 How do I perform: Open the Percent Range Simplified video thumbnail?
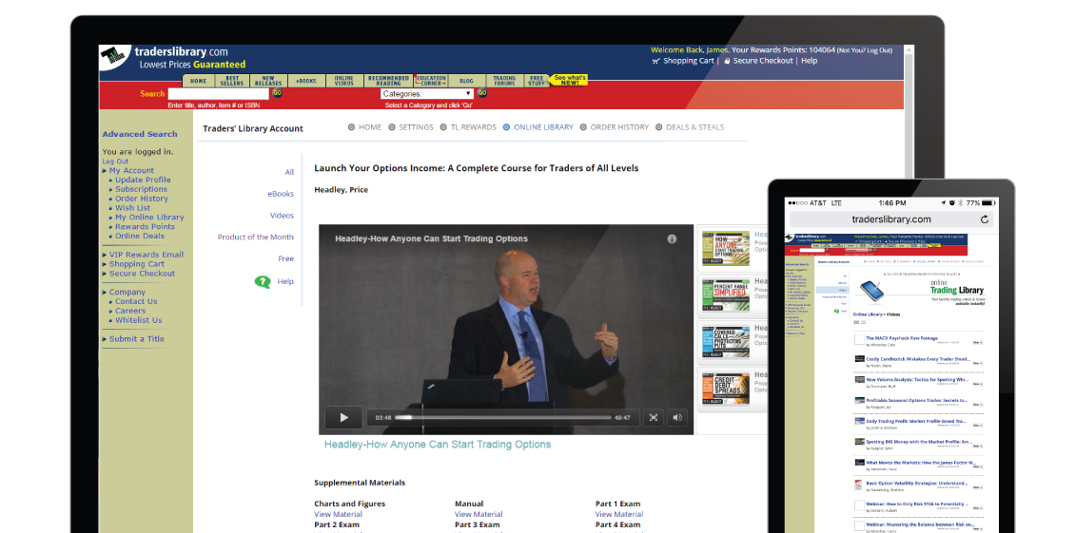click(722, 296)
